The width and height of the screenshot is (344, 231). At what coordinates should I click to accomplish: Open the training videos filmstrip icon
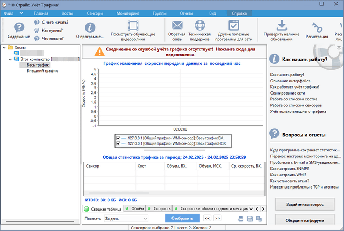[133, 26]
